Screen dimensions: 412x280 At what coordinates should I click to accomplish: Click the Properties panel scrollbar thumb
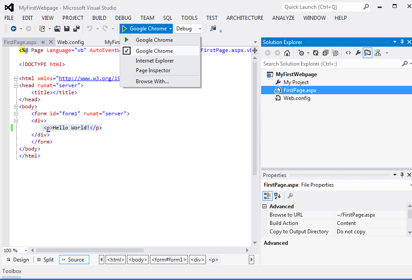click(x=410, y=214)
